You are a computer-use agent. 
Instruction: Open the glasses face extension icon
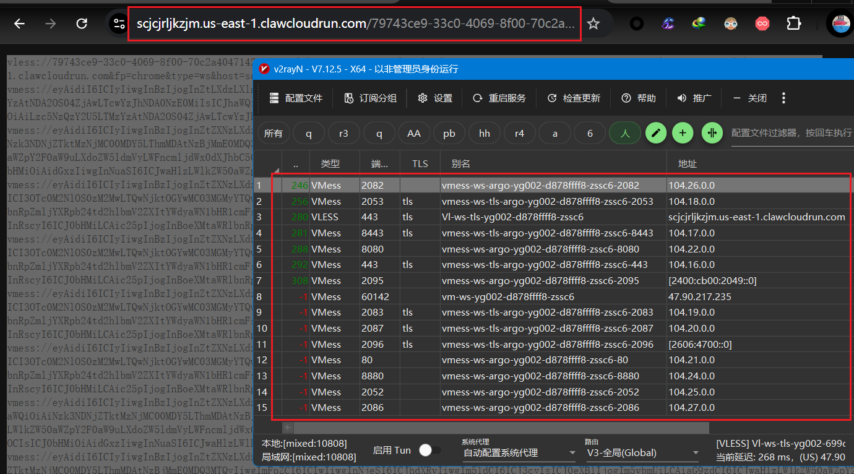(731, 24)
